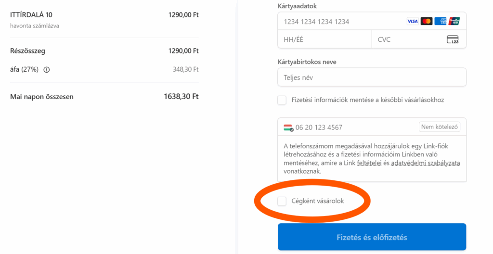The width and height of the screenshot is (493, 254).
Task: Check the Cégként vásárolok box
Action: [x=282, y=201]
